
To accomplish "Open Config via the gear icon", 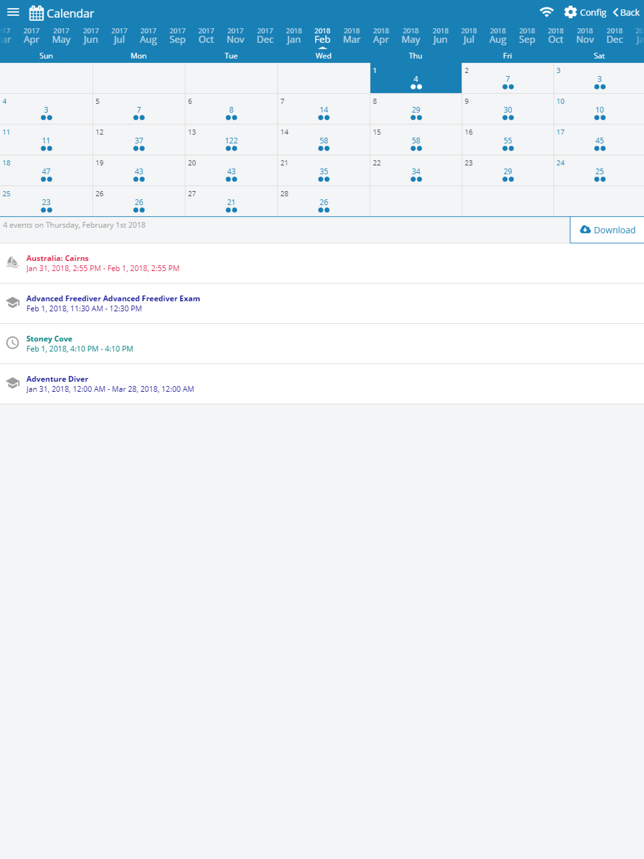I will [585, 13].
